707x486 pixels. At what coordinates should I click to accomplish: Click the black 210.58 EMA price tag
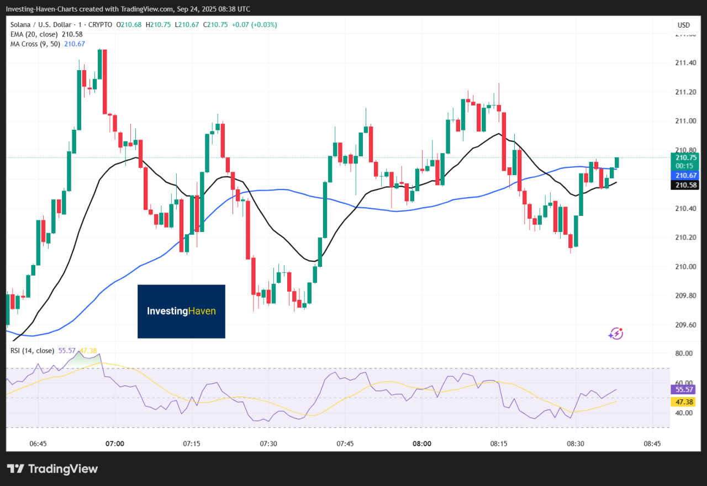coord(684,185)
